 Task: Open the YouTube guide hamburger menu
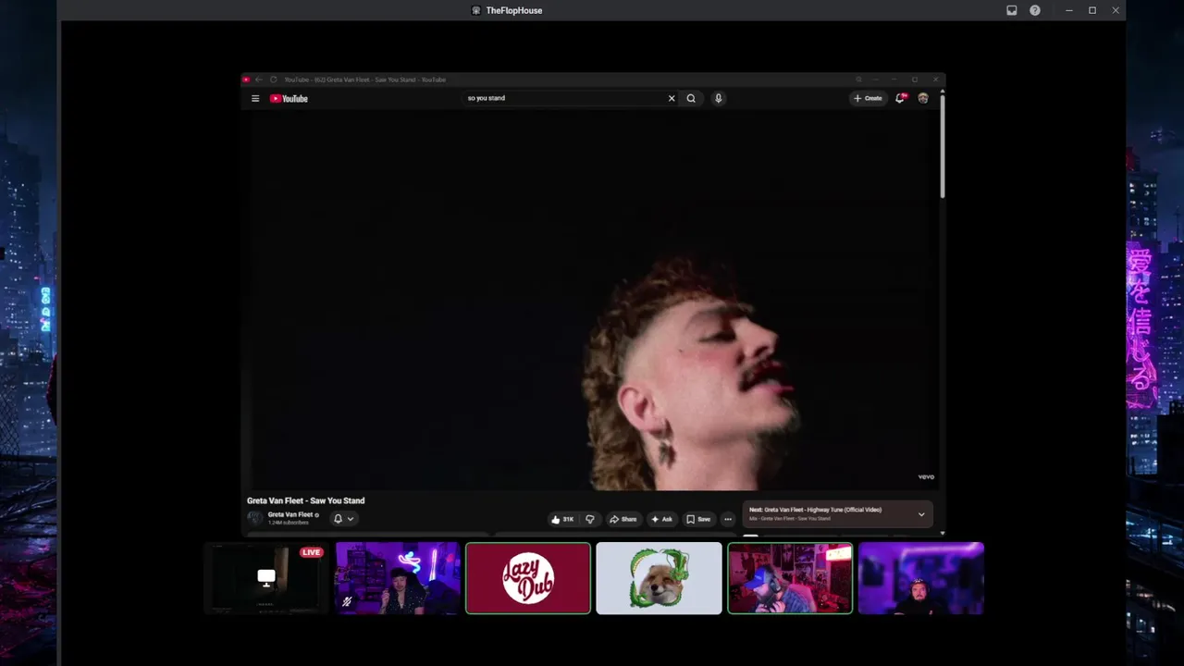(x=255, y=98)
